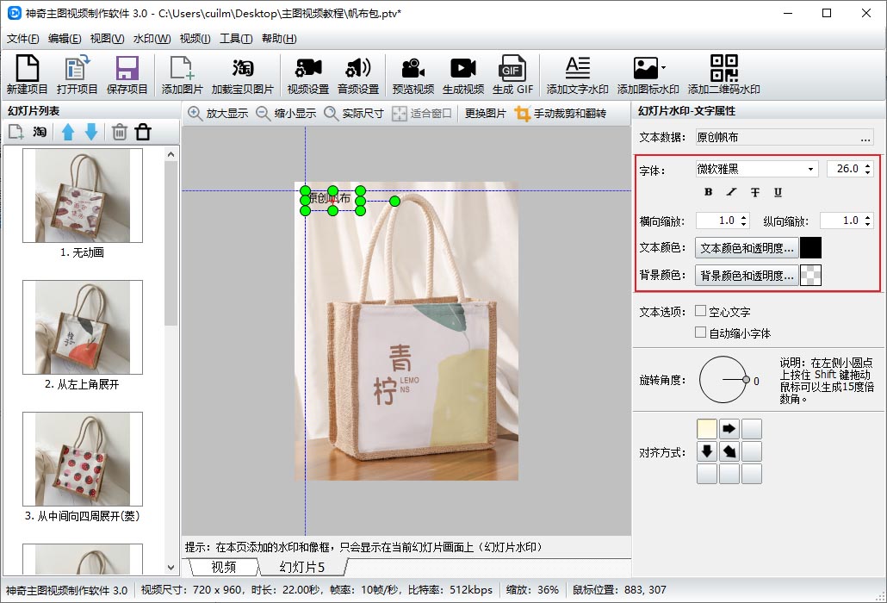Click the 预览视频 preview video icon

tap(413, 69)
